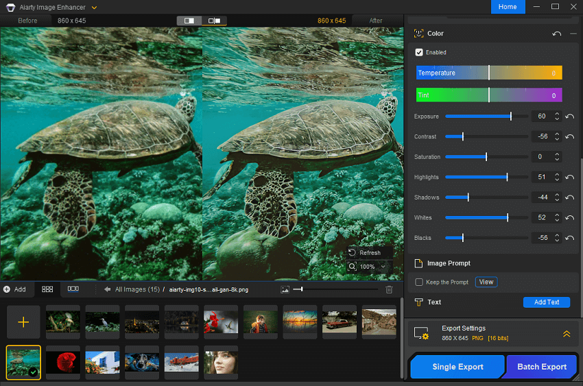The width and height of the screenshot is (583, 386).
Task: Click the large plus add-image tile
Action: pos(23,322)
